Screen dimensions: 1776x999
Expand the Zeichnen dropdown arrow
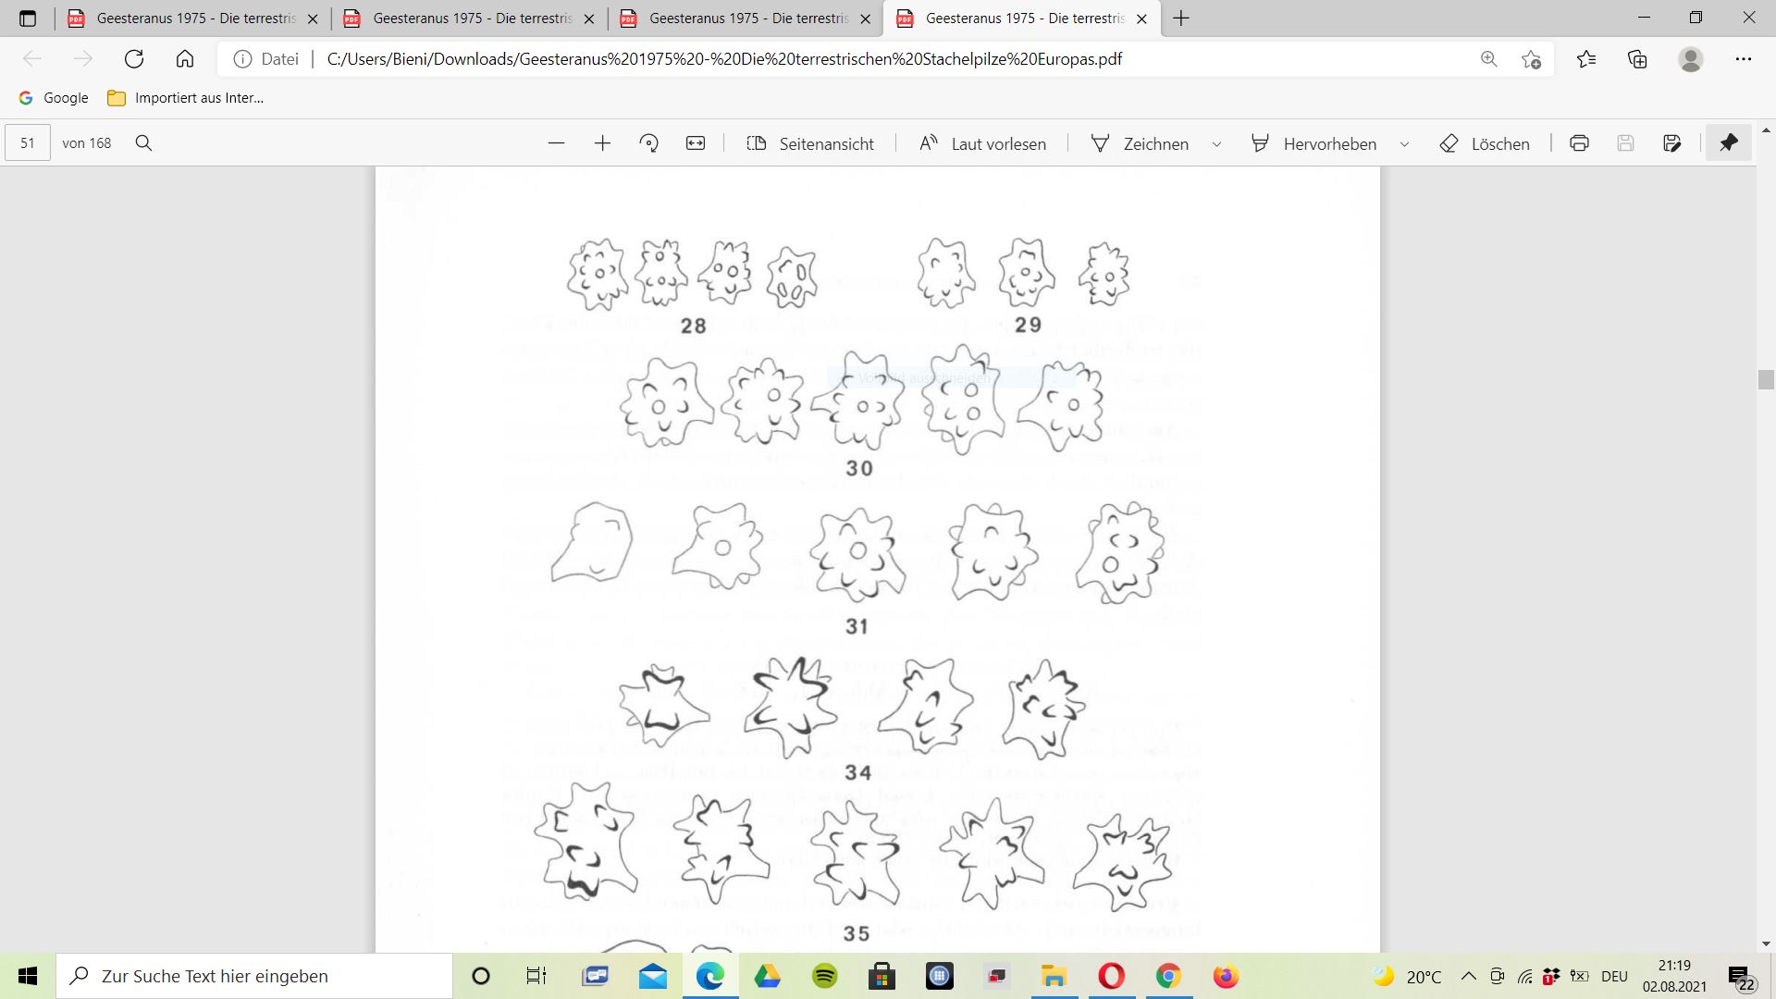1216,144
